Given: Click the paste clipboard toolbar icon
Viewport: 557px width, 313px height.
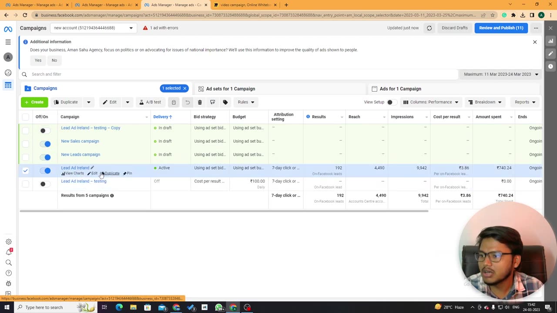Looking at the screenshot, I should (x=174, y=102).
